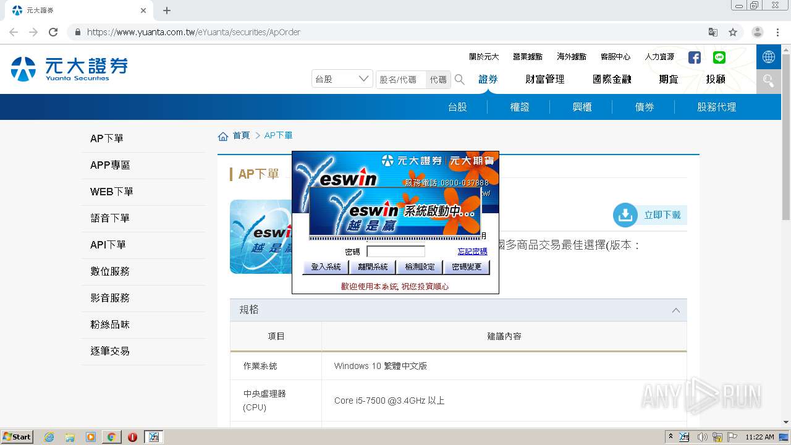Toggle the 代碼 search mode button
This screenshot has height=445, width=791.
[x=438, y=79]
